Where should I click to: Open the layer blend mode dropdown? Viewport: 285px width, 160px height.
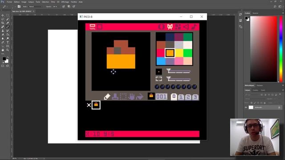point(255,99)
